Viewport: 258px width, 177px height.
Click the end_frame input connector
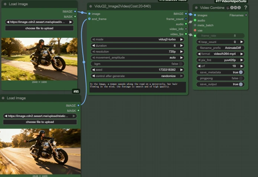(x=89, y=19)
